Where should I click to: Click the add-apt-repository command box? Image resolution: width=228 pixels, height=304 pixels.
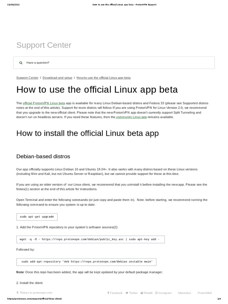[x=86, y=262]
